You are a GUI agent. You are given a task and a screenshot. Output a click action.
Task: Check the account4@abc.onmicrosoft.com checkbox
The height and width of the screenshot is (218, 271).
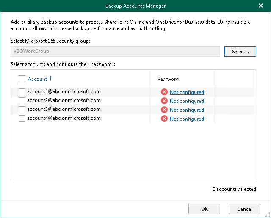(22, 119)
